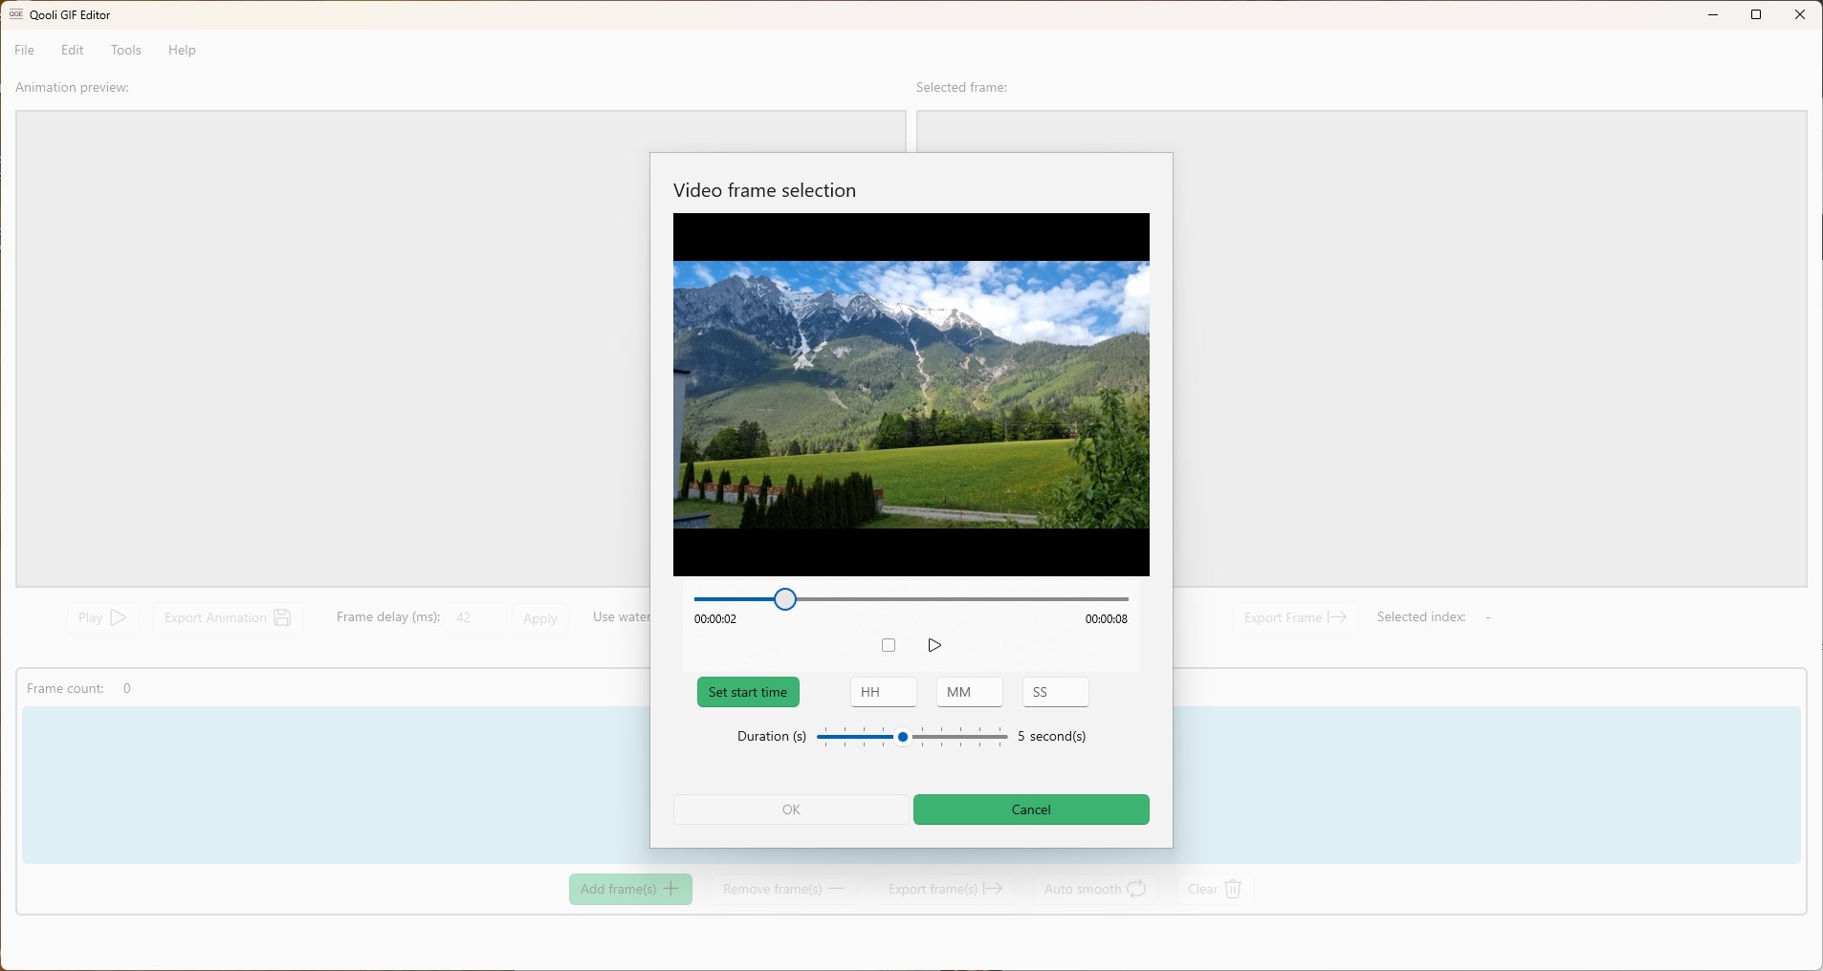Click the video preview thumbnail

pyautogui.click(x=911, y=395)
